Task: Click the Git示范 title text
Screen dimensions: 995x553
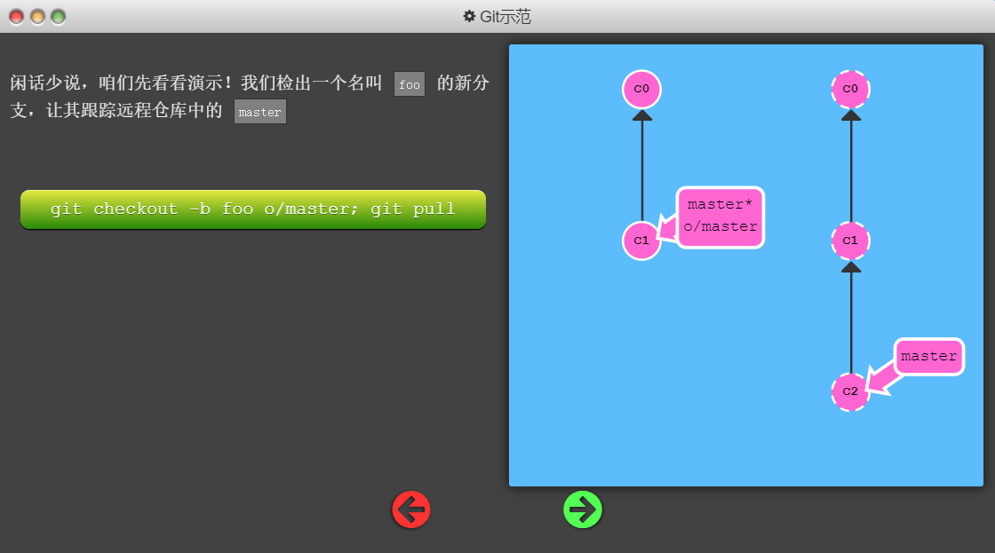Action: coord(505,16)
